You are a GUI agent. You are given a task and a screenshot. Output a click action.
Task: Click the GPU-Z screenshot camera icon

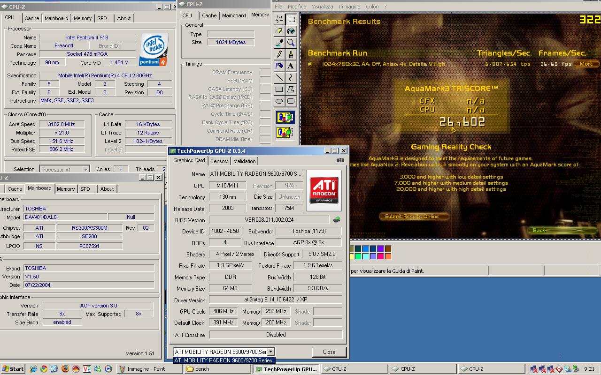[x=340, y=160]
